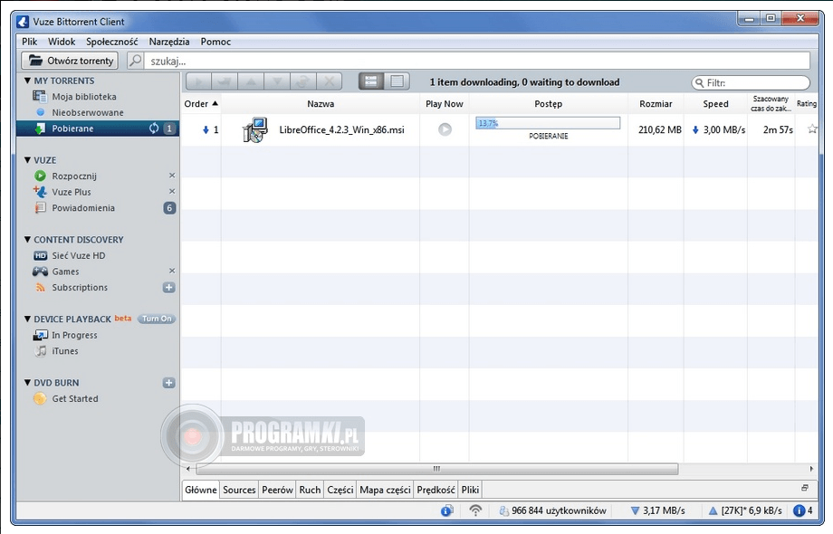Play LibreOffice torrent with Play Now button

click(445, 129)
